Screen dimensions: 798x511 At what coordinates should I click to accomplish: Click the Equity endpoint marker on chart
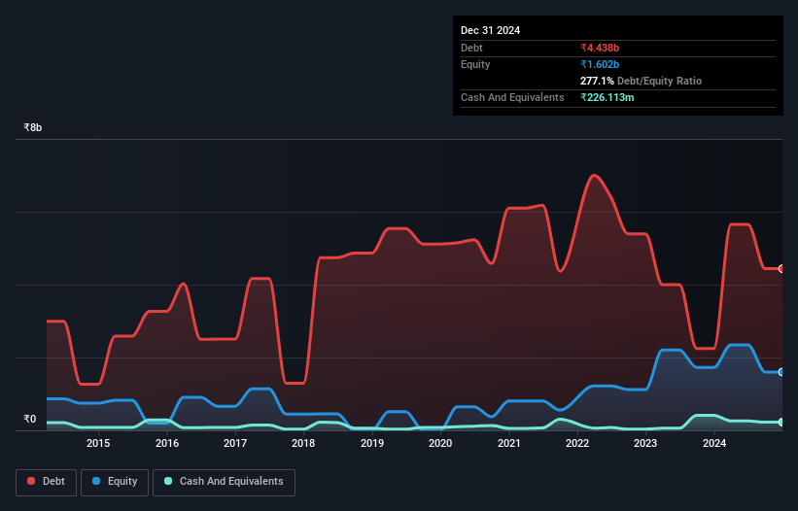(x=781, y=372)
